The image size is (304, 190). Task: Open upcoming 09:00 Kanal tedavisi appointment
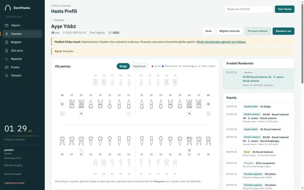pos(258,79)
